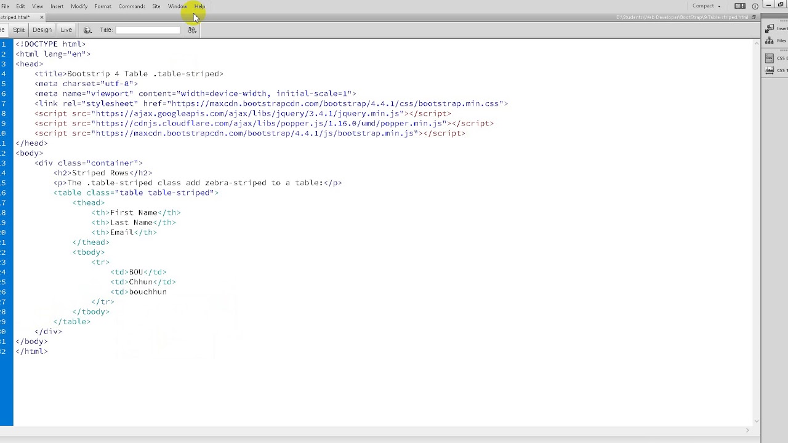Click the <!DOCTYPE html> line in code
788x443 pixels.
(x=50, y=44)
